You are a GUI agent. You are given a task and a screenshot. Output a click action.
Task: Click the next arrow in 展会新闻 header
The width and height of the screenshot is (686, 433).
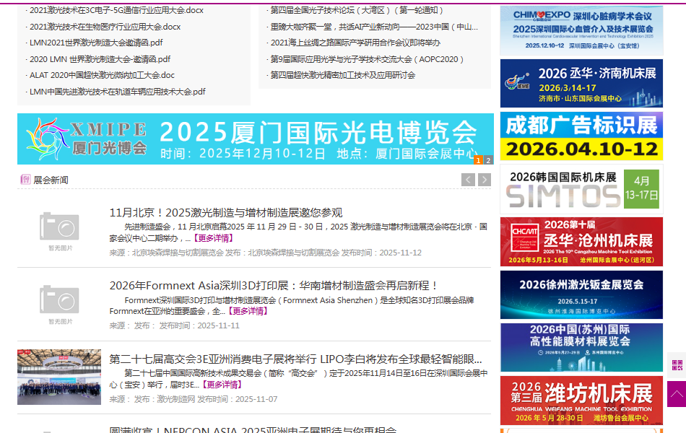tap(485, 180)
